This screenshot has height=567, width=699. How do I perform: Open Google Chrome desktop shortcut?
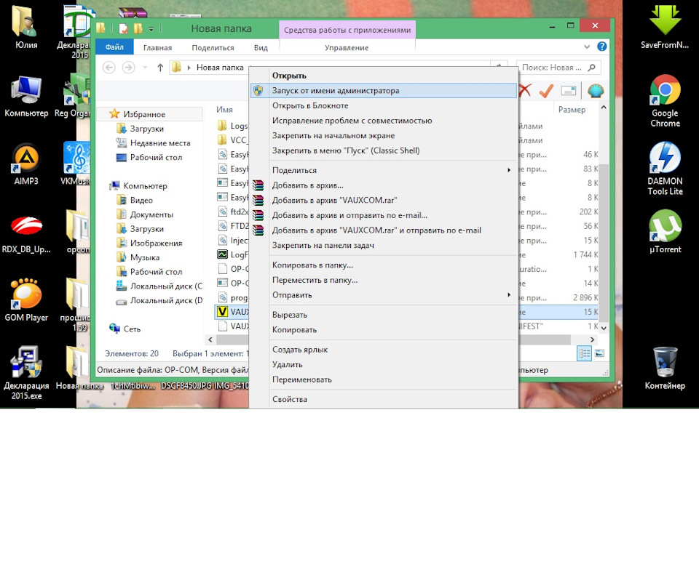tap(665, 100)
